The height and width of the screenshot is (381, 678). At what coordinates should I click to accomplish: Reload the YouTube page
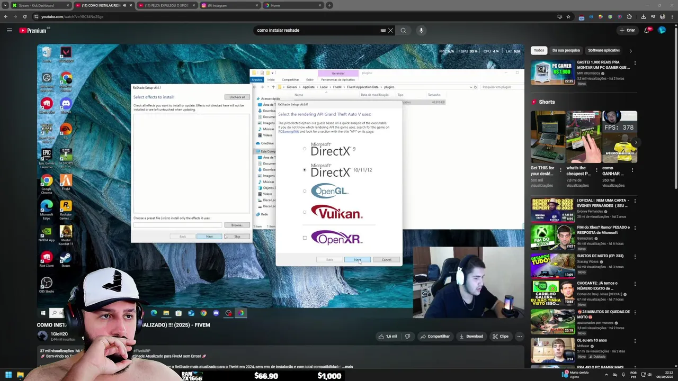coord(25,16)
